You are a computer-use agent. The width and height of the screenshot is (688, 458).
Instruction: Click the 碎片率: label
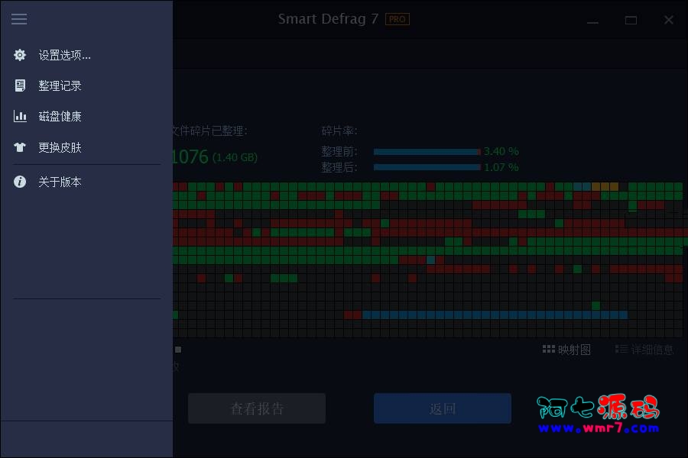[x=339, y=131]
